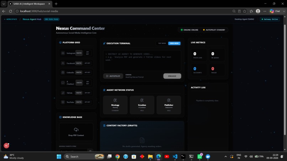Click the Content Factory document icon
The image size is (287, 161).
click(104, 125)
